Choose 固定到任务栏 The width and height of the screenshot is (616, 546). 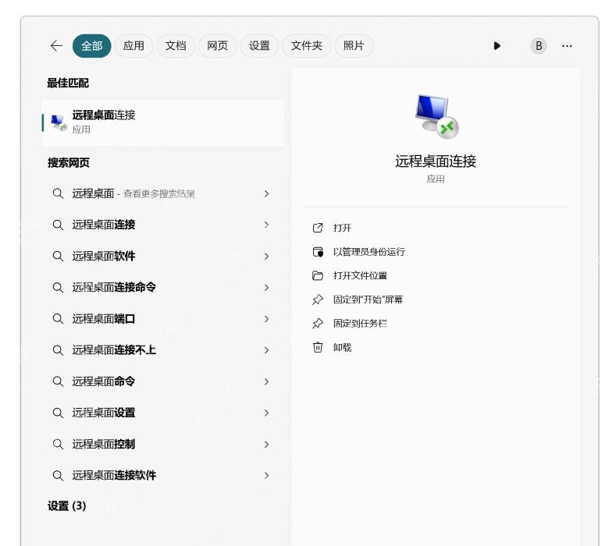[360, 324]
